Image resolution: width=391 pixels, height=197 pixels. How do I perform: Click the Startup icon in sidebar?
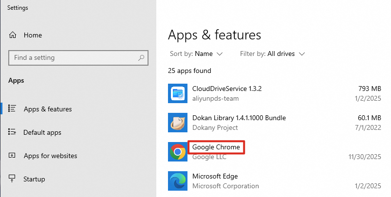click(13, 179)
